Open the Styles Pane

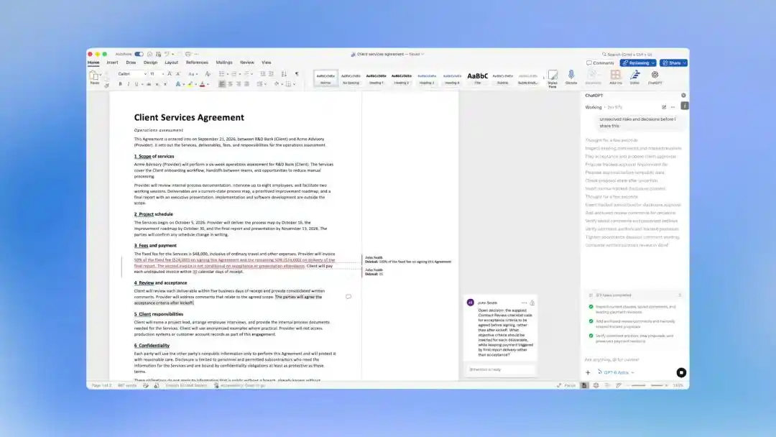pyautogui.click(x=553, y=78)
